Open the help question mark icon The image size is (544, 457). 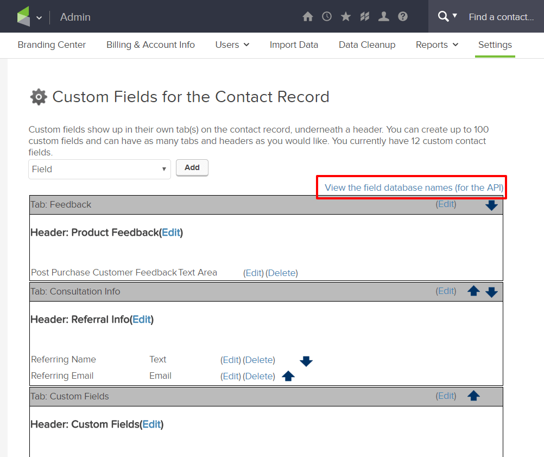pos(402,16)
